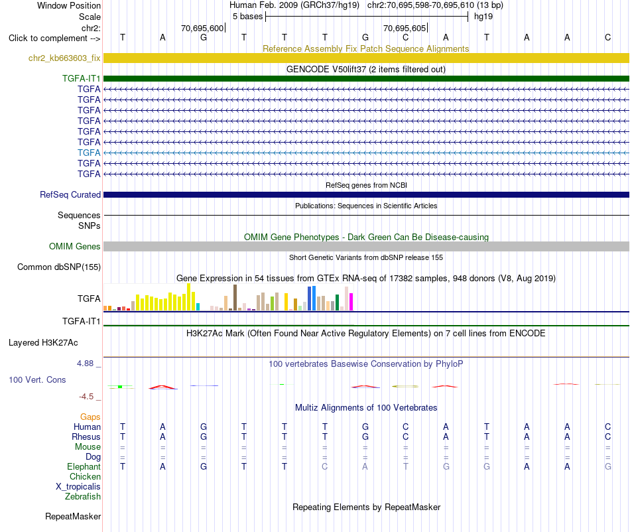Click the 'chr2:' ruler label
Image resolution: width=630 pixels, height=532 pixels.
91,28
